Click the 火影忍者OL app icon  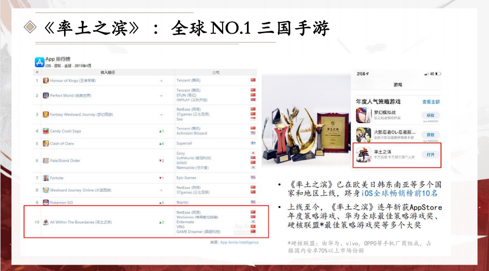364,135
